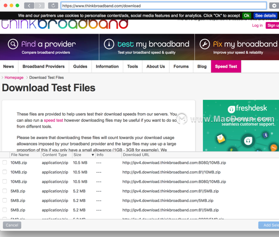
Task: Open the Forums menu item
Action: 181,66
